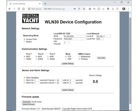The image size is (138, 111).
Task: Select alarm if sensor greater than option
Action: 24,83
